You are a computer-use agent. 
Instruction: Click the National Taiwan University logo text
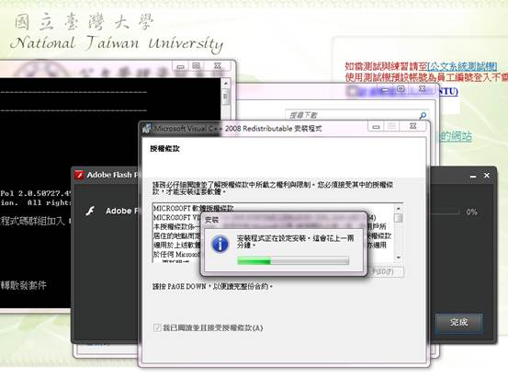(x=117, y=44)
